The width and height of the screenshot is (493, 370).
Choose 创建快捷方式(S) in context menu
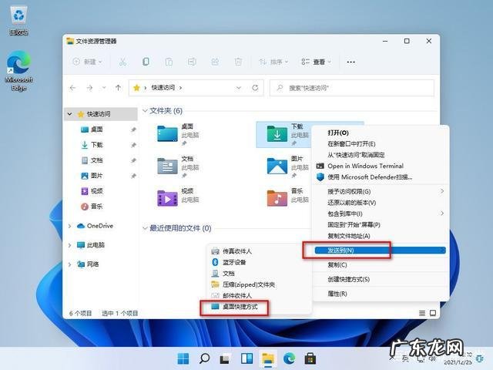coord(380,279)
